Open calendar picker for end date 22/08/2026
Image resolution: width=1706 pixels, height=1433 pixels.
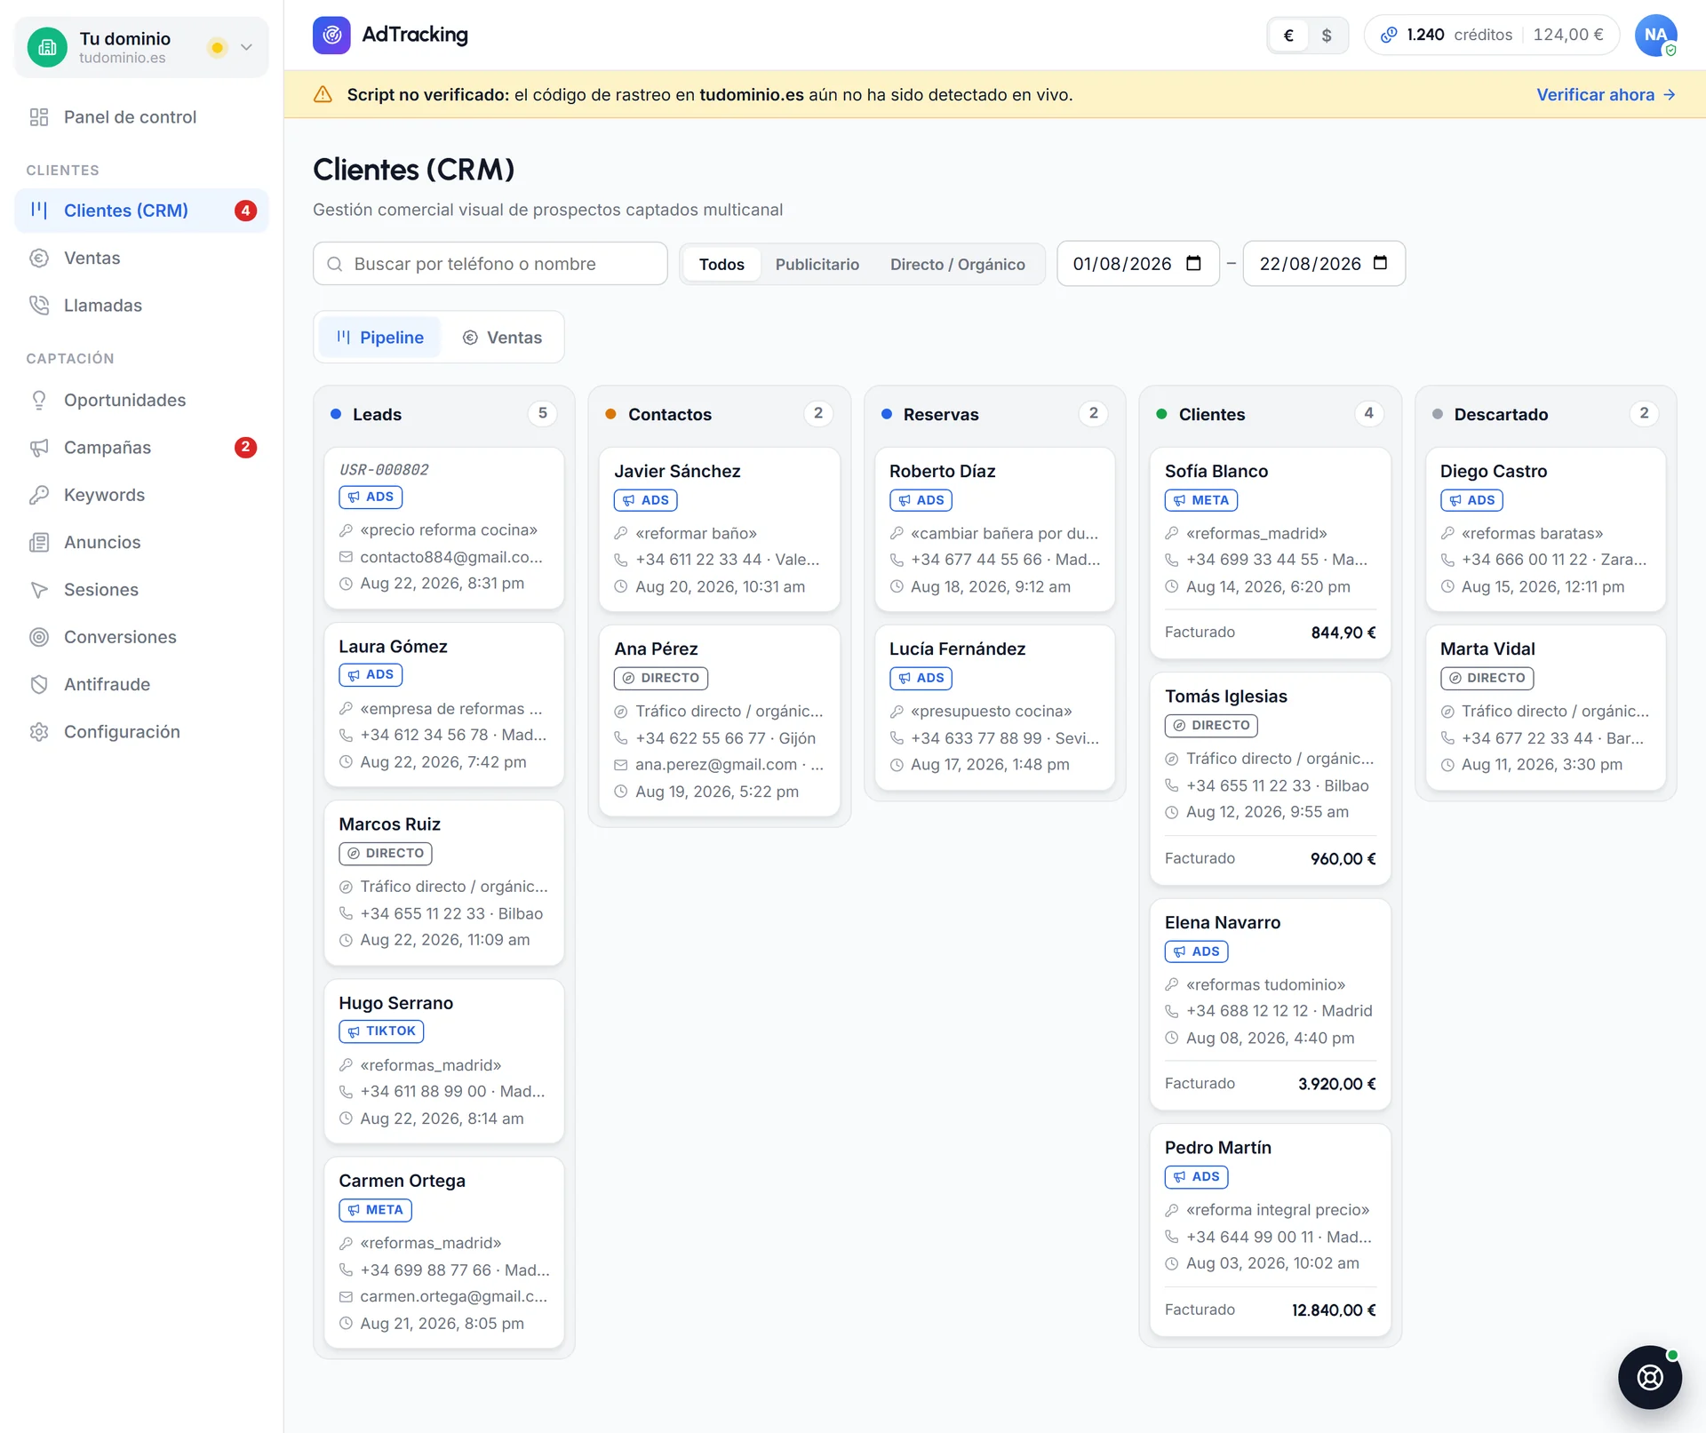coord(1380,263)
